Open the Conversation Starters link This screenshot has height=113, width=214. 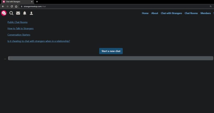point(19,35)
